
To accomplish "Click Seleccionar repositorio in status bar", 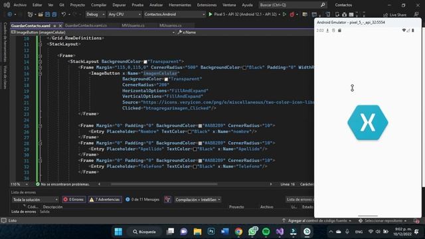I will (383, 221).
